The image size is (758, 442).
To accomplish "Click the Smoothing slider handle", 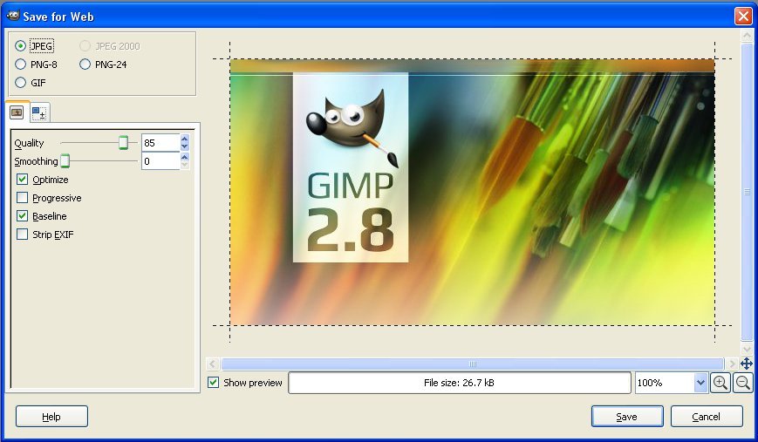I will coord(65,161).
